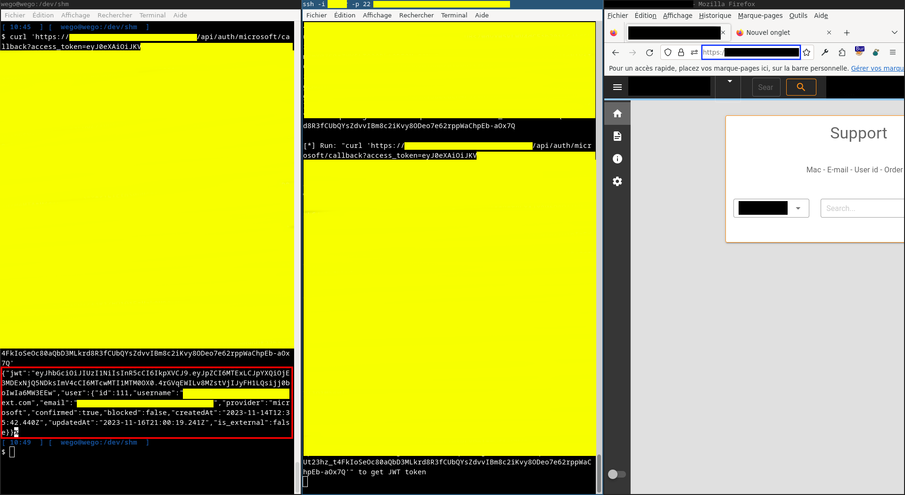Screen dimensions: 905x495
Task: Open a new tab with the plus button
Action: click(847, 32)
